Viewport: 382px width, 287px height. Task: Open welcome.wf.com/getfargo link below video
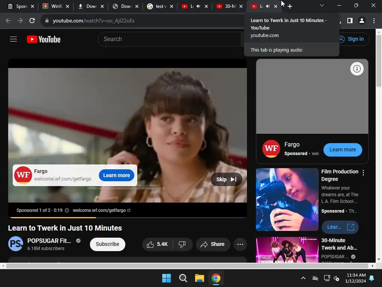(x=101, y=210)
